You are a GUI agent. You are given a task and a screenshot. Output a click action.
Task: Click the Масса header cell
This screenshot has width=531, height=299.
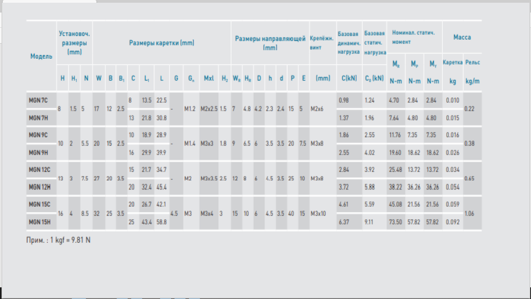462,37
